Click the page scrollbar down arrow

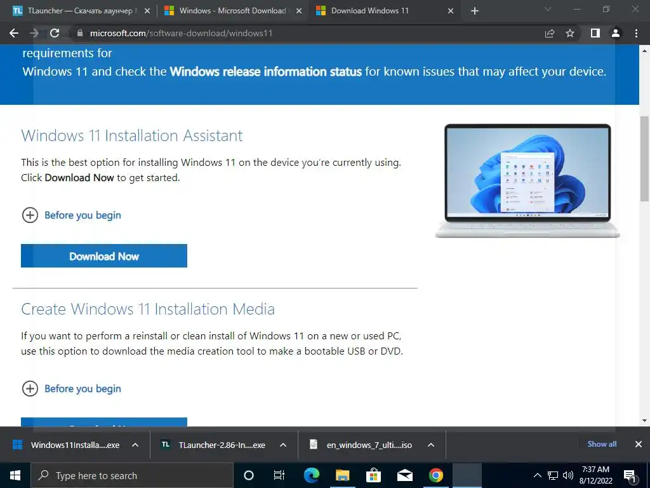[x=645, y=421]
